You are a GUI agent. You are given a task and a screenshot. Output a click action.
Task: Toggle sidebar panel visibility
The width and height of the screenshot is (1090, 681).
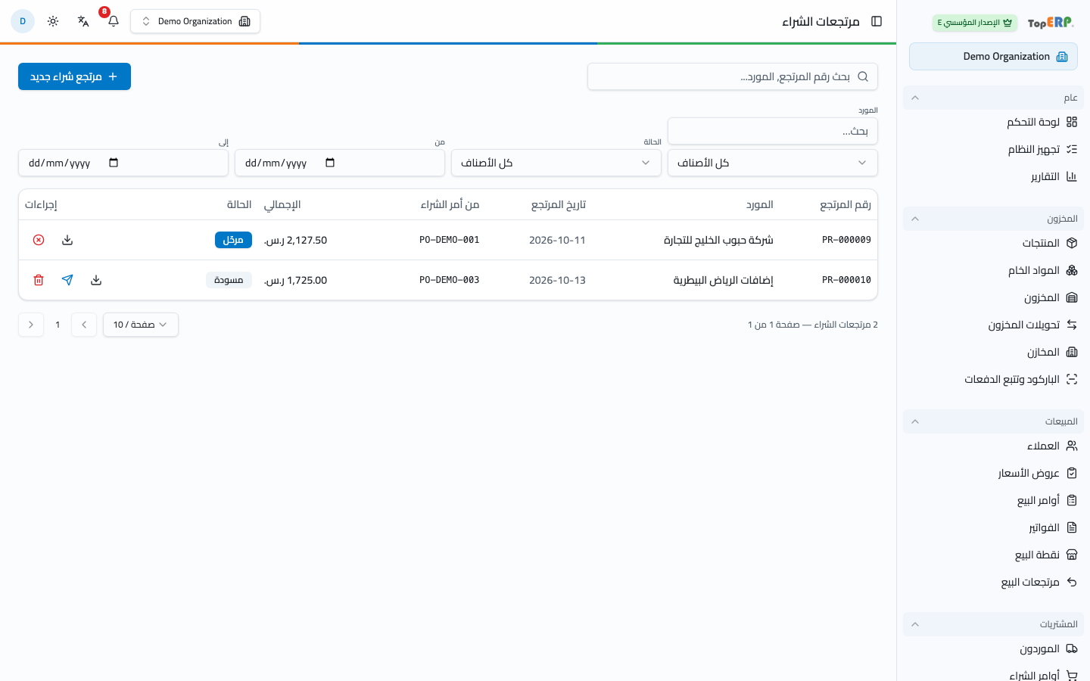point(877,21)
